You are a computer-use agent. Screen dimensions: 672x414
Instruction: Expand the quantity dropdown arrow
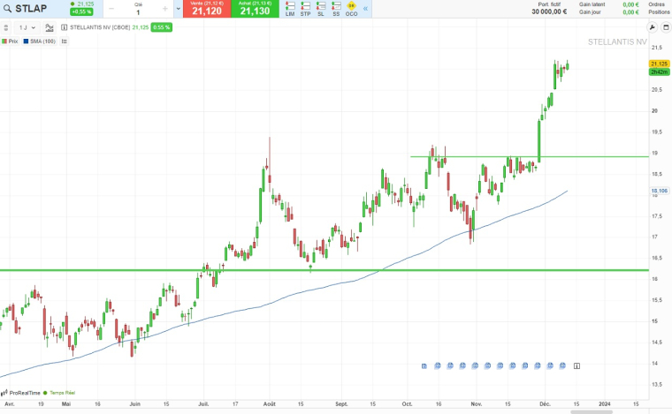coord(179,9)
